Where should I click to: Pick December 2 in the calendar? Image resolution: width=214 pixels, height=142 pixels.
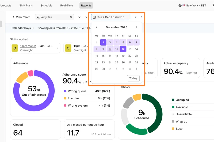103,42
